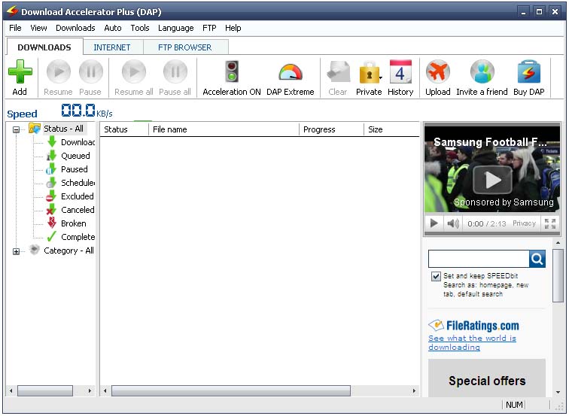Click the tree pane scroll left arrow

pyautogui.click(x=11, y=390)
